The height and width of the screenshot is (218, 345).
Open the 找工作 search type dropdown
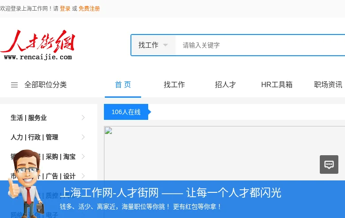[153, 45]
